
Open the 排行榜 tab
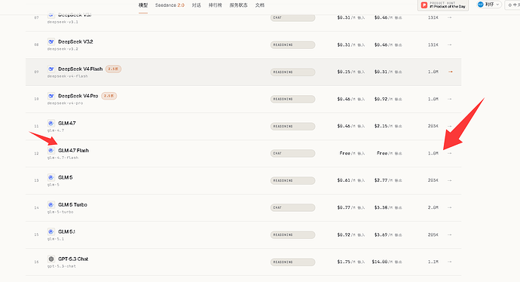tap(216, 5)
